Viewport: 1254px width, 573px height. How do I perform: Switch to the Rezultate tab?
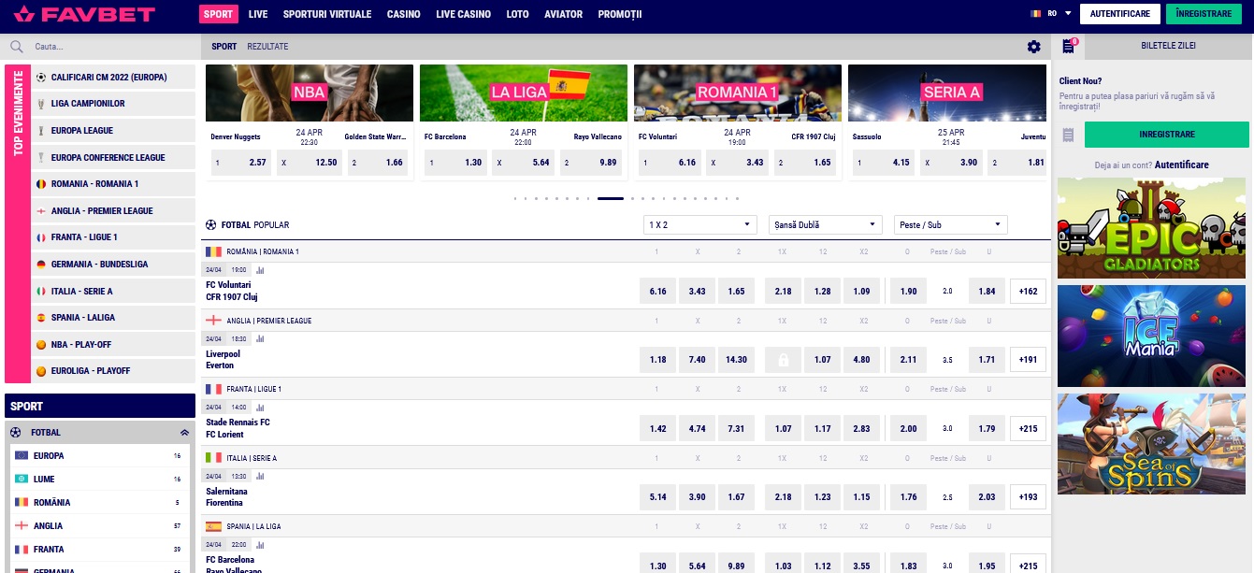267,47
